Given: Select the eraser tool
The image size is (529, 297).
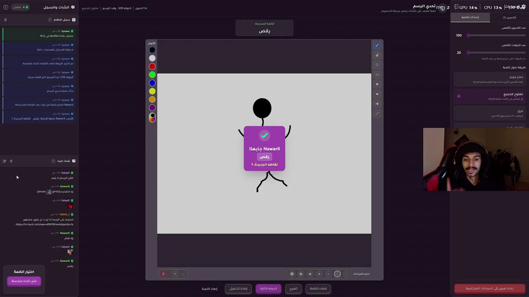Looking at the screenshot, I should coord(377,55).
